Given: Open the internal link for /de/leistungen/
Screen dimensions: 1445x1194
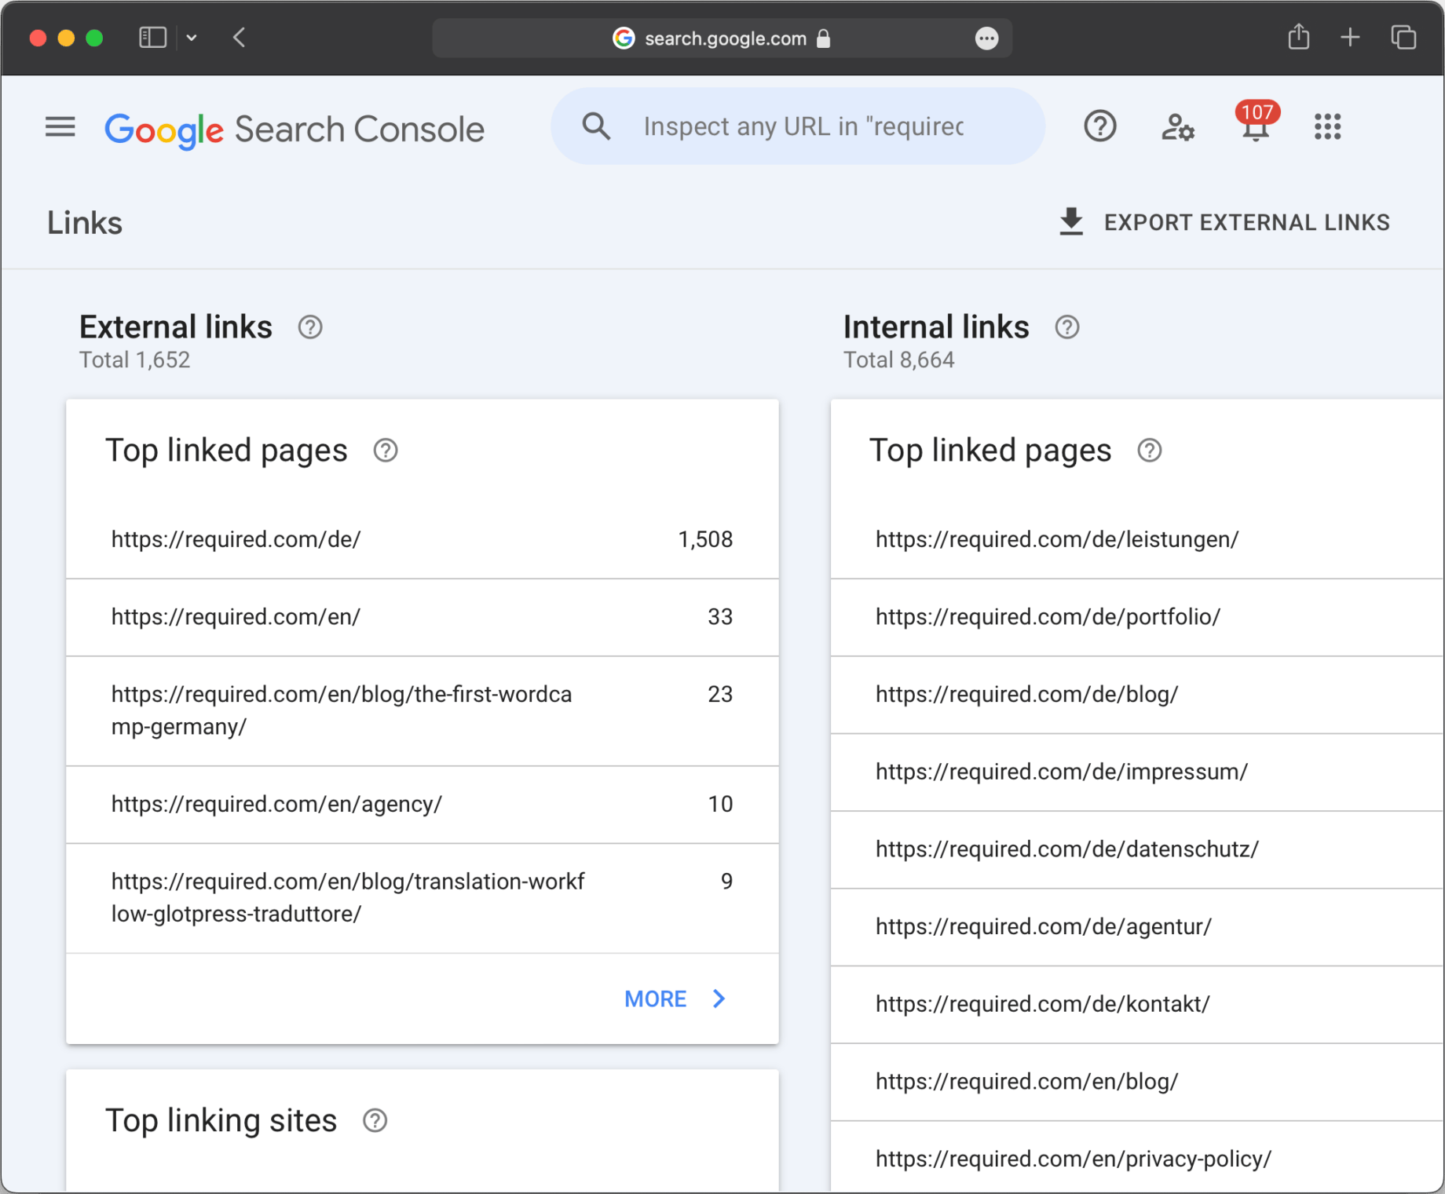Looking at the screenshot, I should click(x=1056, y=539).
